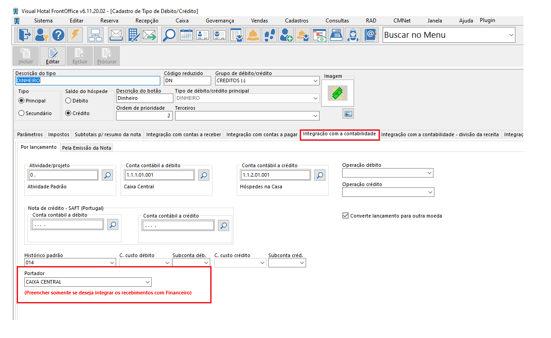Click the footprints toolbar icon
Image resolution: width=551 pixels, height=338 pixels.
coord(270,35)
